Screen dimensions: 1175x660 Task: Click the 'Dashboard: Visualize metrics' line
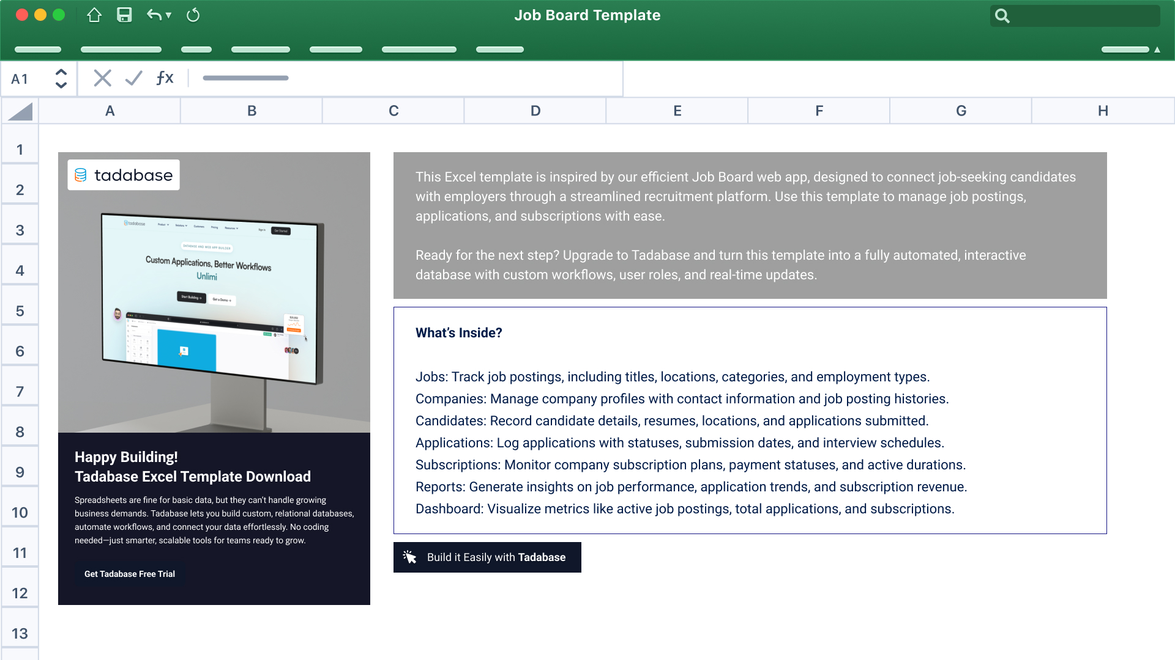[685, 509]
